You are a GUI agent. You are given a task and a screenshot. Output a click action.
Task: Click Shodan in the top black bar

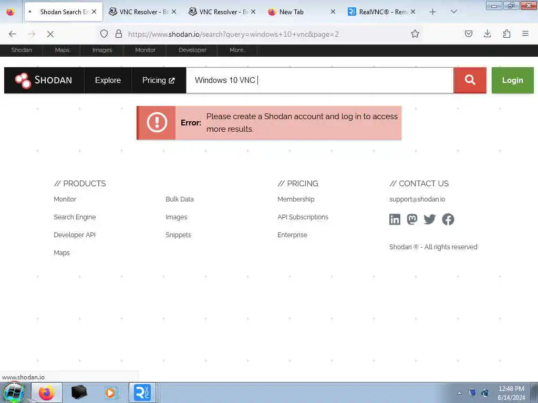(22, 50)
